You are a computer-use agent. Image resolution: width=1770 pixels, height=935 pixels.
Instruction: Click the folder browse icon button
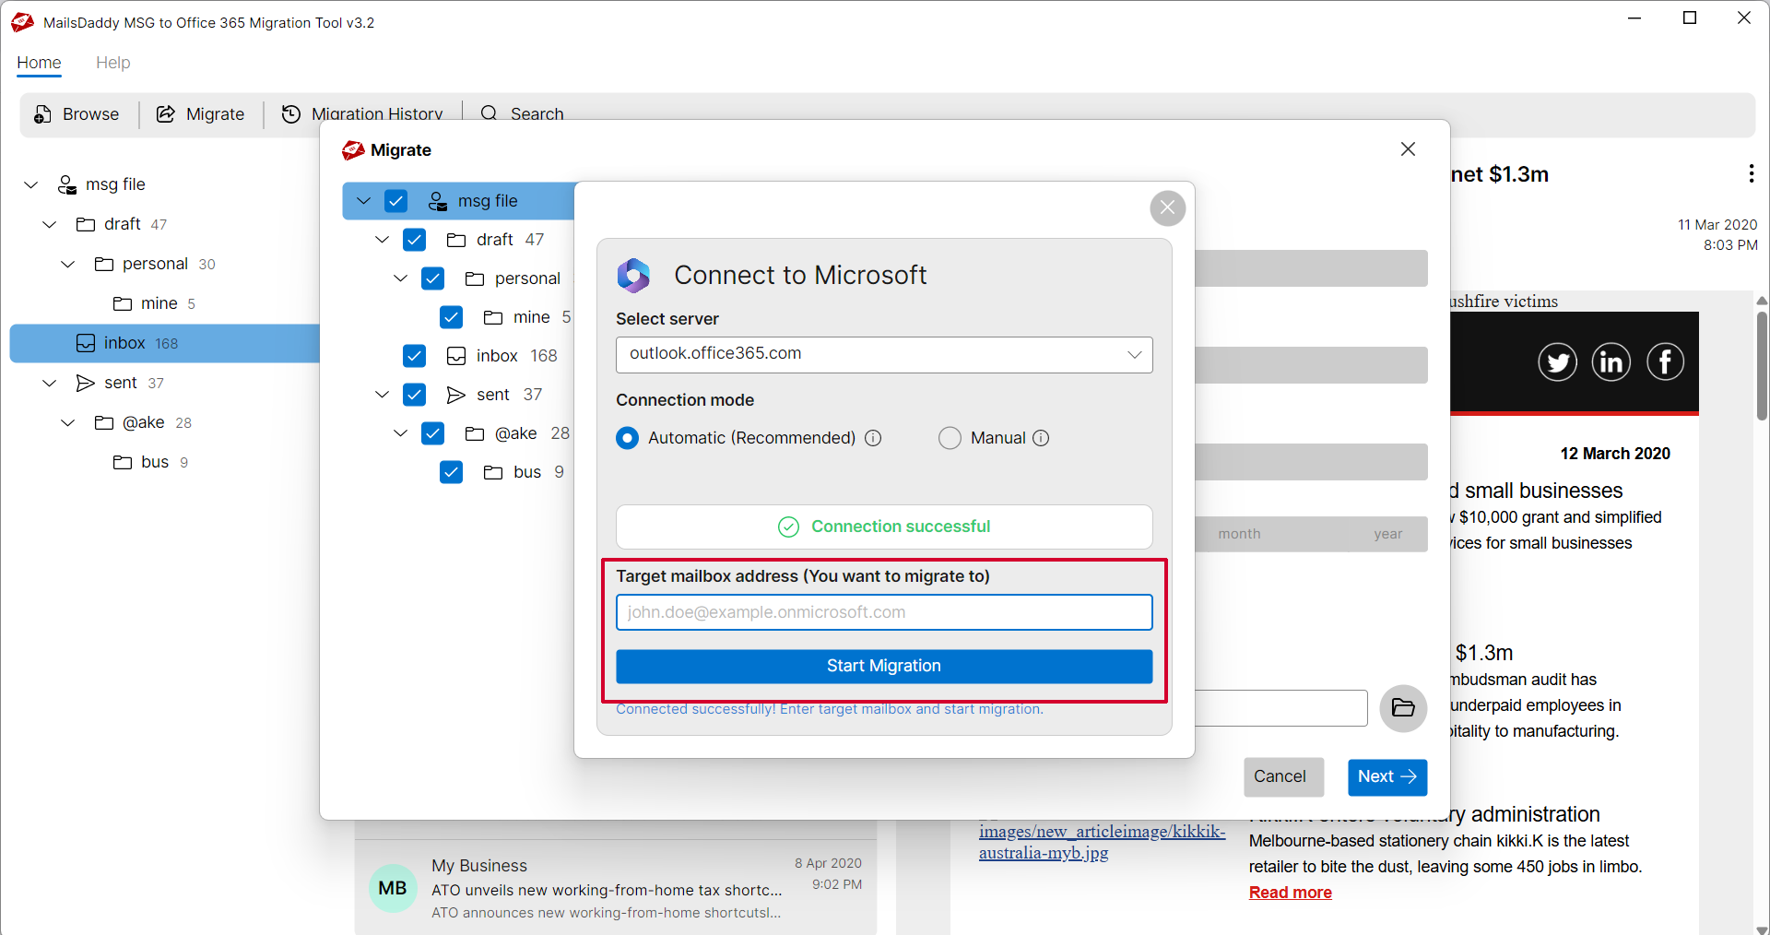(x=1402, y=708)
